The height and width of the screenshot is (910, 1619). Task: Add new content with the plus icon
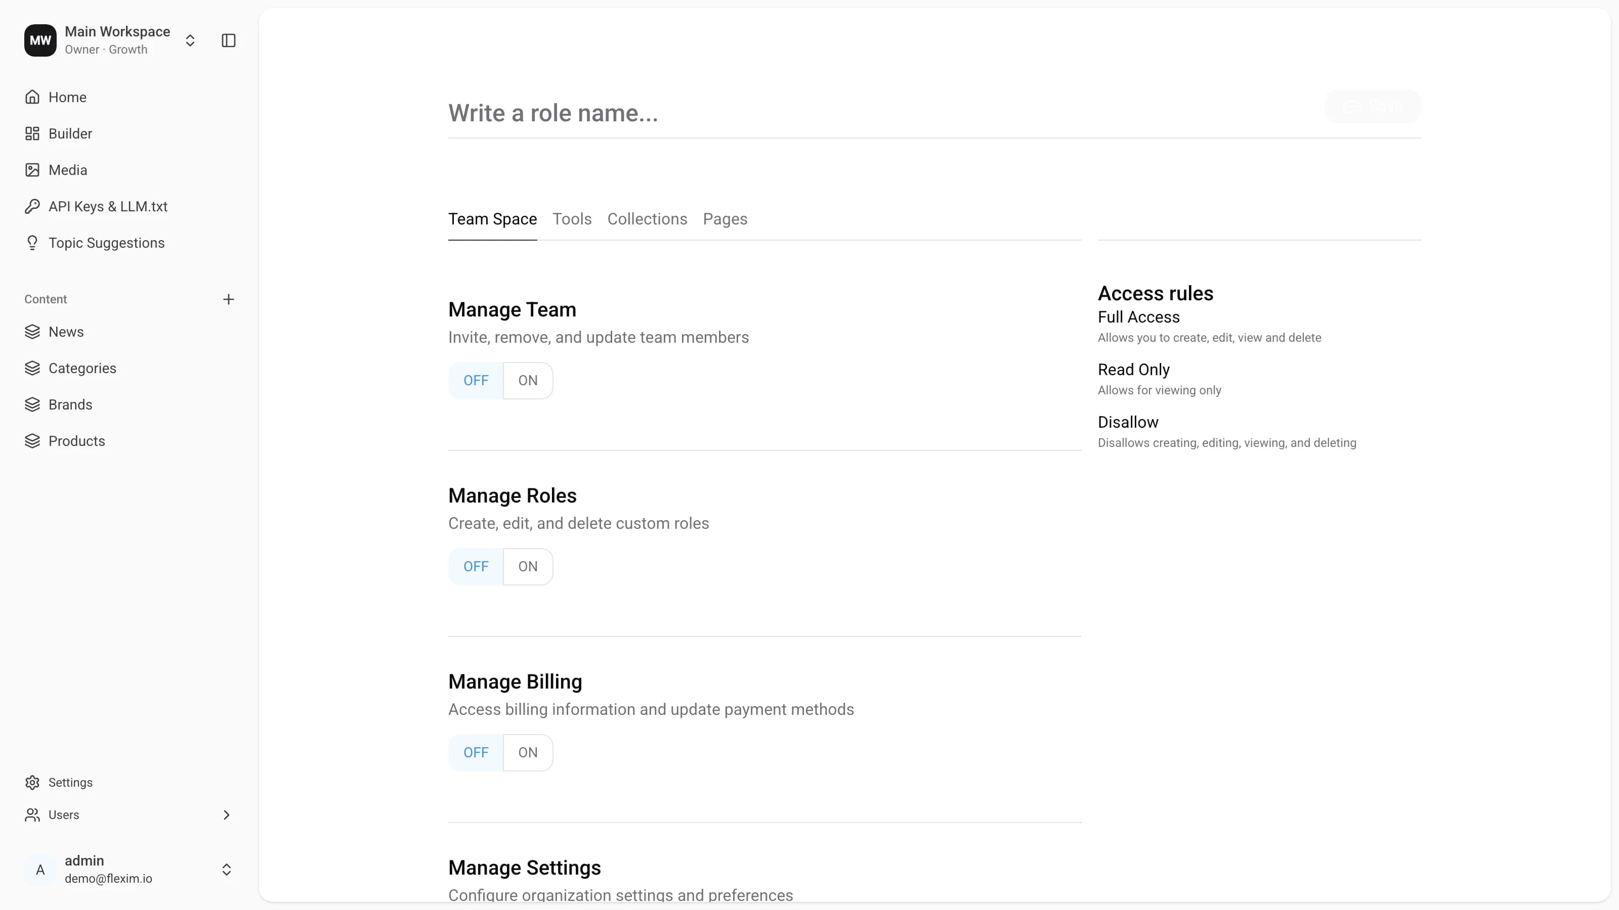tap(229, 300)
